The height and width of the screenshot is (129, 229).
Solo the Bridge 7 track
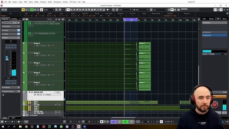32,53
